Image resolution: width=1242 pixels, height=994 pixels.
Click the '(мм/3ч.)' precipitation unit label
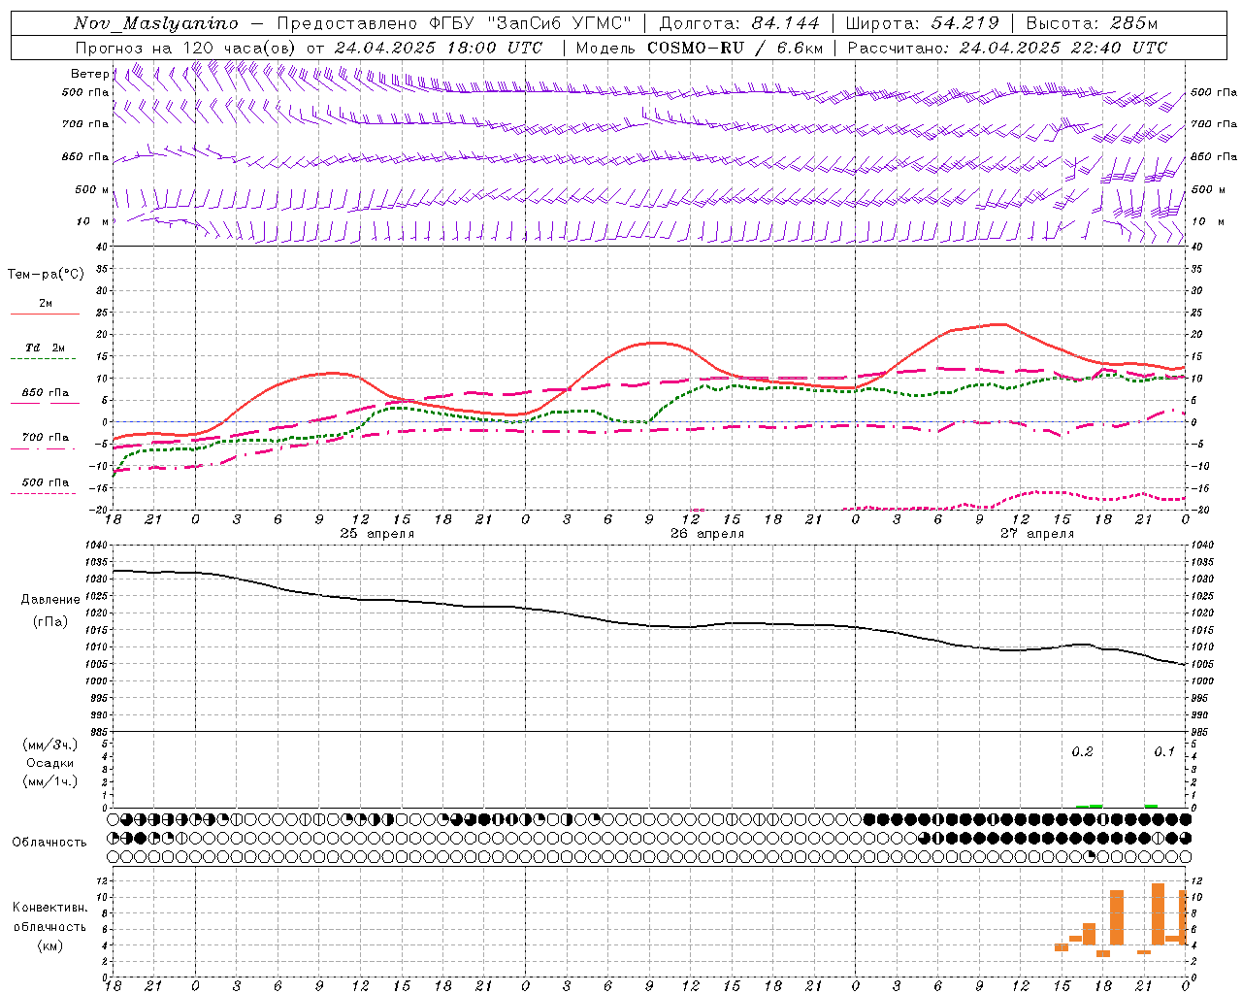click(x=50, y=745)
